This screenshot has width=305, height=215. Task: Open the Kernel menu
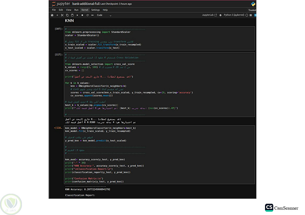[84, 10]
